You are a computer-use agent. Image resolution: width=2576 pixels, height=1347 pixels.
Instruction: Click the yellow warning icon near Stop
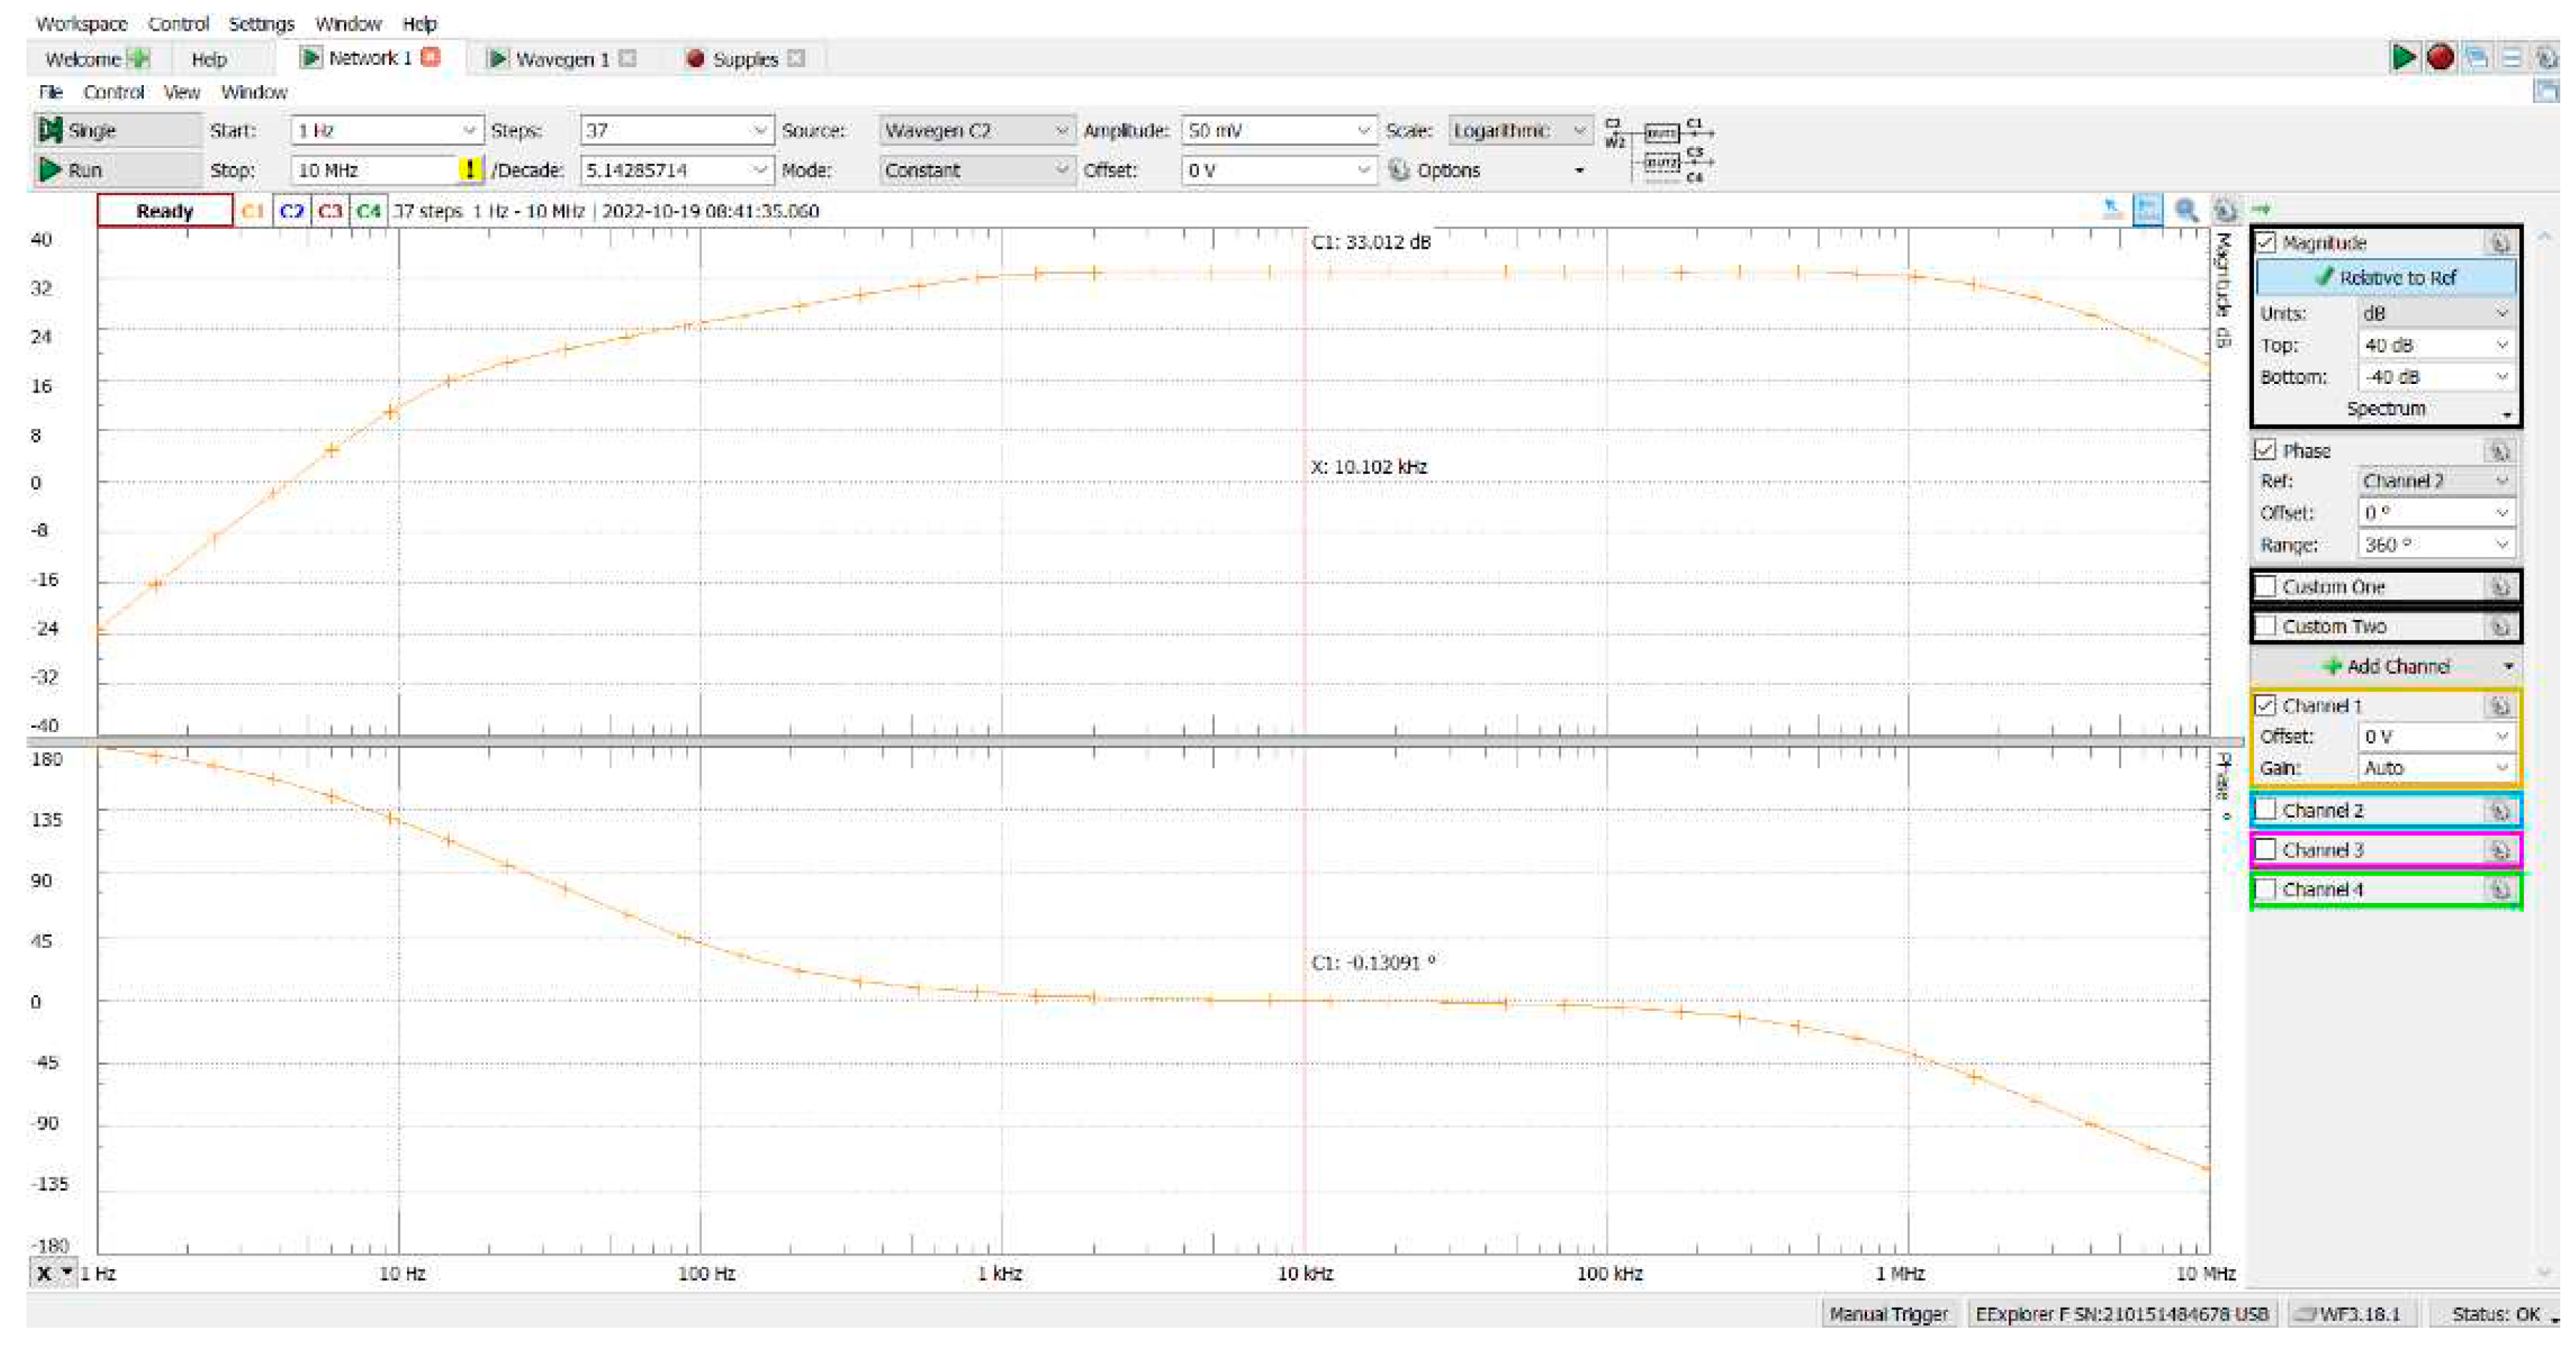click(x=469, y=170)
